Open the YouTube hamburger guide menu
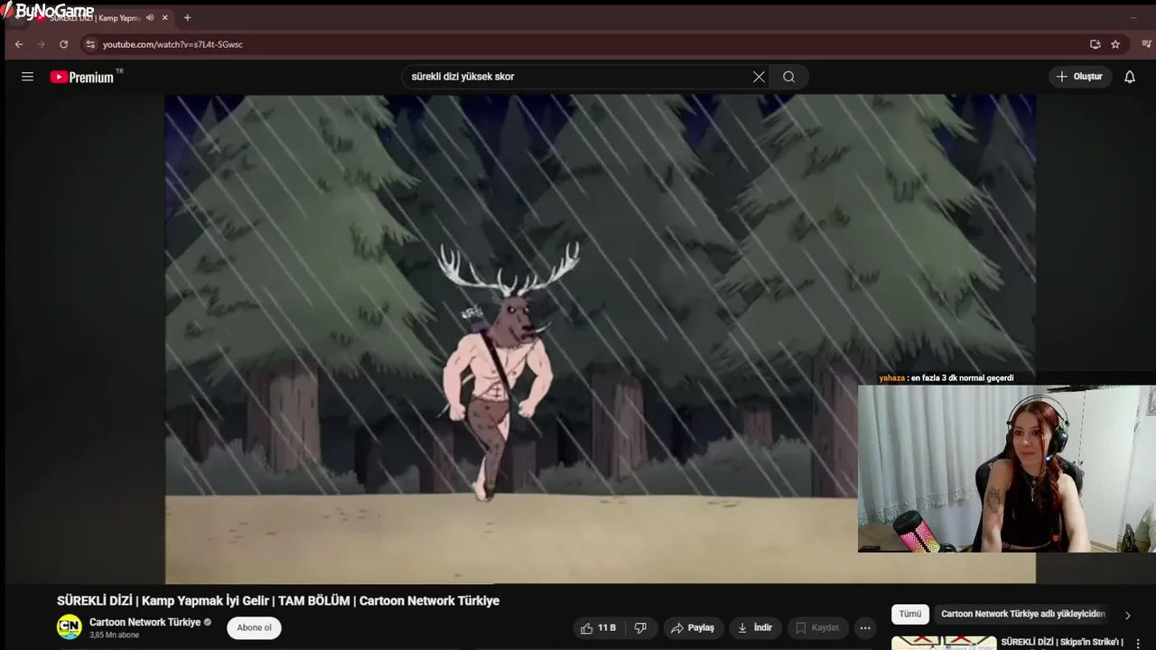 coord(27,77)
